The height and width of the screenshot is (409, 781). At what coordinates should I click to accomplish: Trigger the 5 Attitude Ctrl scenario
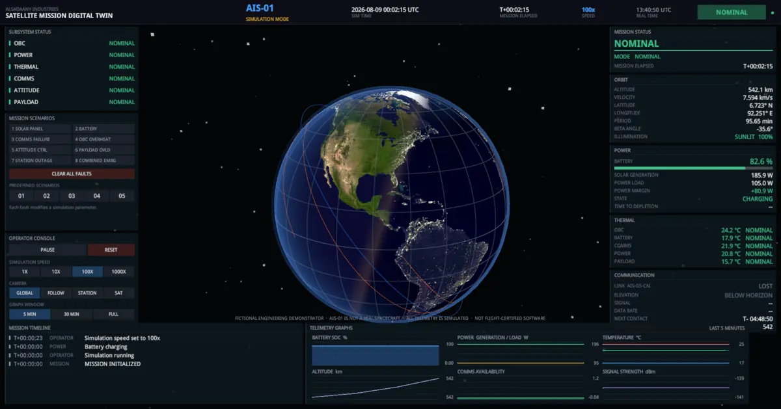[40, 150]
